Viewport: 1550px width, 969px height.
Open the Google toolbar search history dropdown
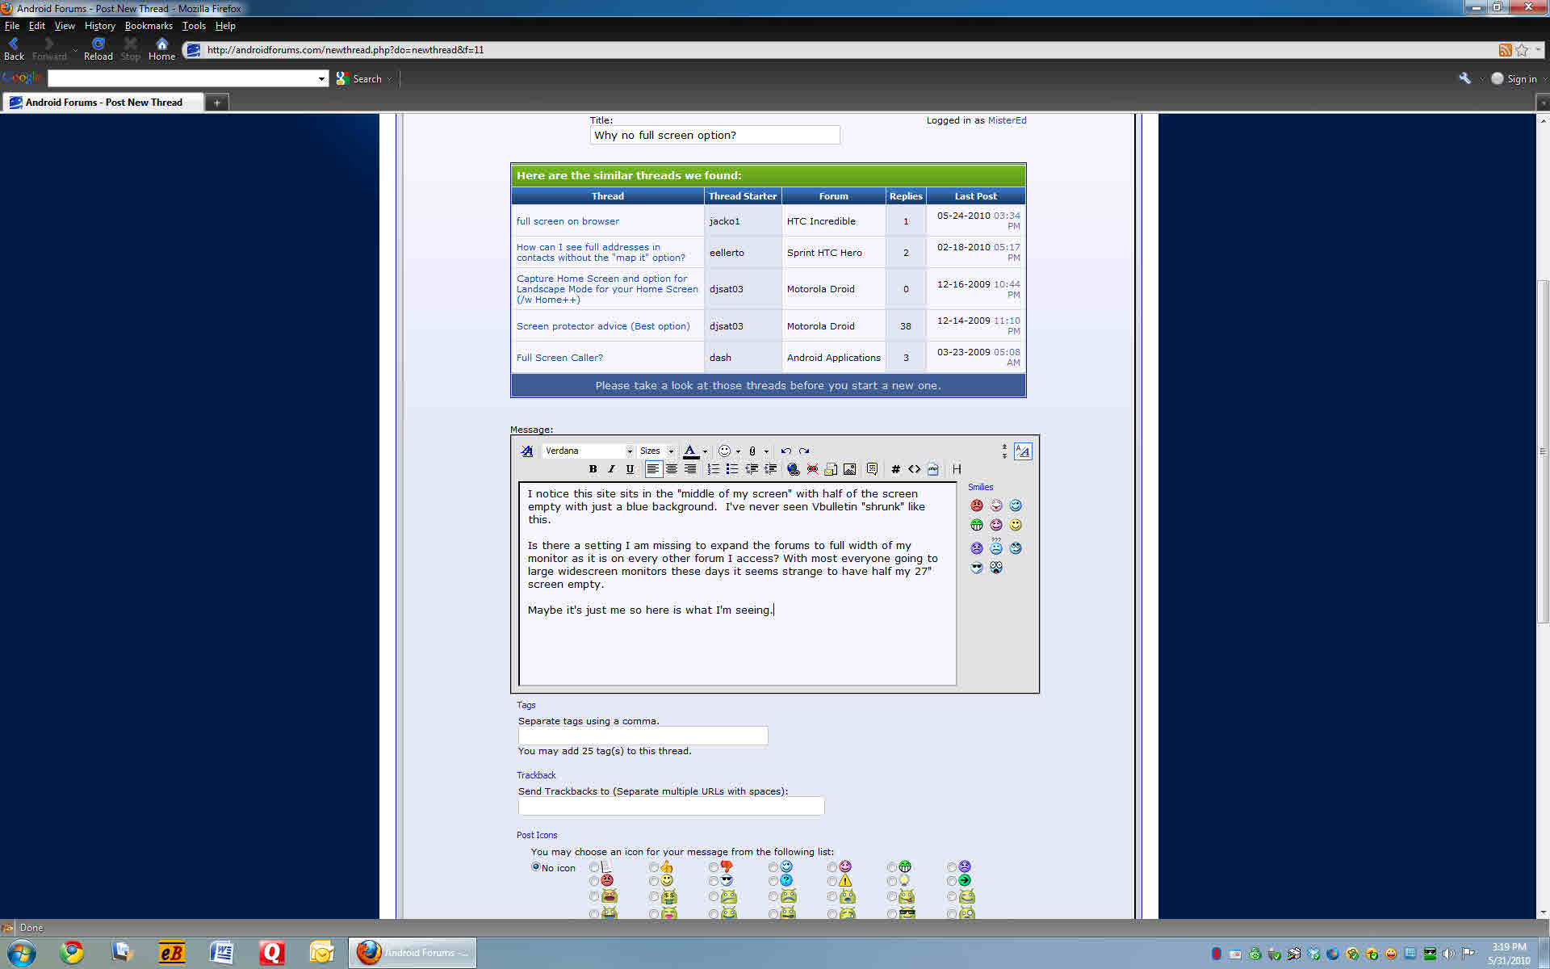[x=321, y=78]
